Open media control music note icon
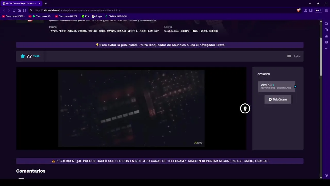The width and height of the screenshot is (330, 186). coord(306,10)
